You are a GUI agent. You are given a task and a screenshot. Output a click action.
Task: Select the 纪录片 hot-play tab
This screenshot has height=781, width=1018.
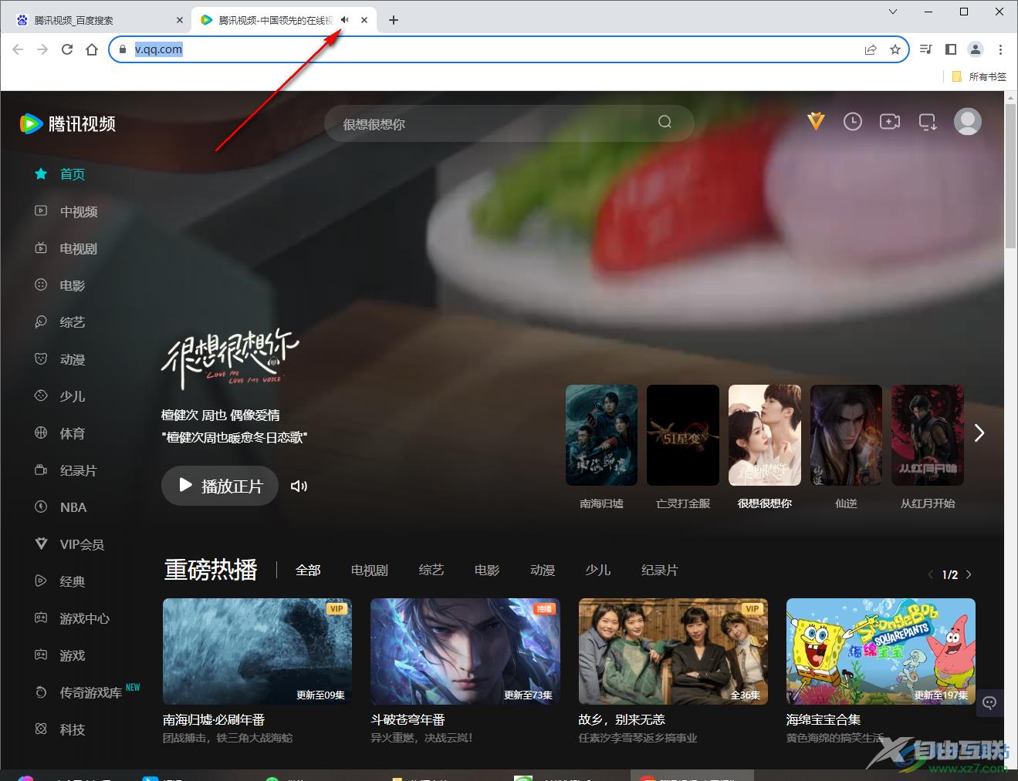[x=660, y=571]
